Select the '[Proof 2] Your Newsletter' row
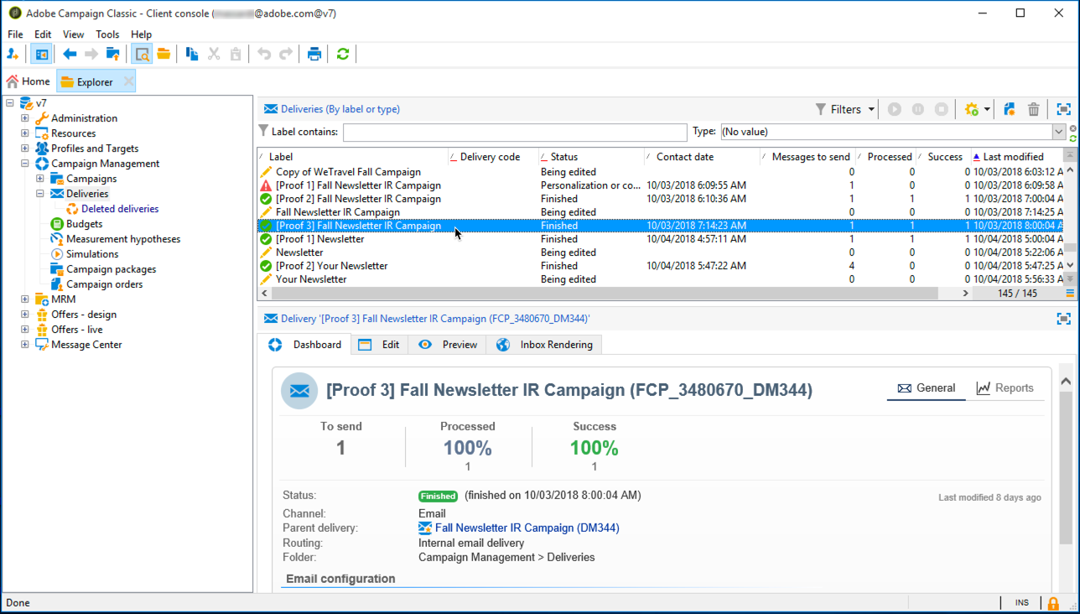 point(661,266)
